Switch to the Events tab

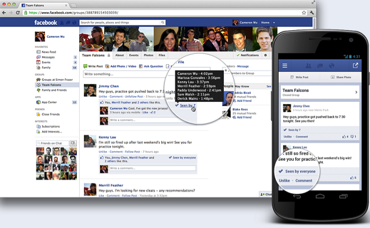pos(134,55)
